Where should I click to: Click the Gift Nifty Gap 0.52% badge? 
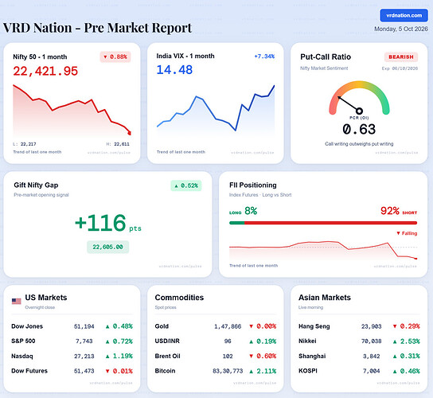[186, 185]
